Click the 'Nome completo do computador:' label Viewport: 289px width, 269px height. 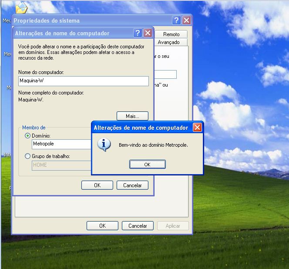click(x=51, y=93)
